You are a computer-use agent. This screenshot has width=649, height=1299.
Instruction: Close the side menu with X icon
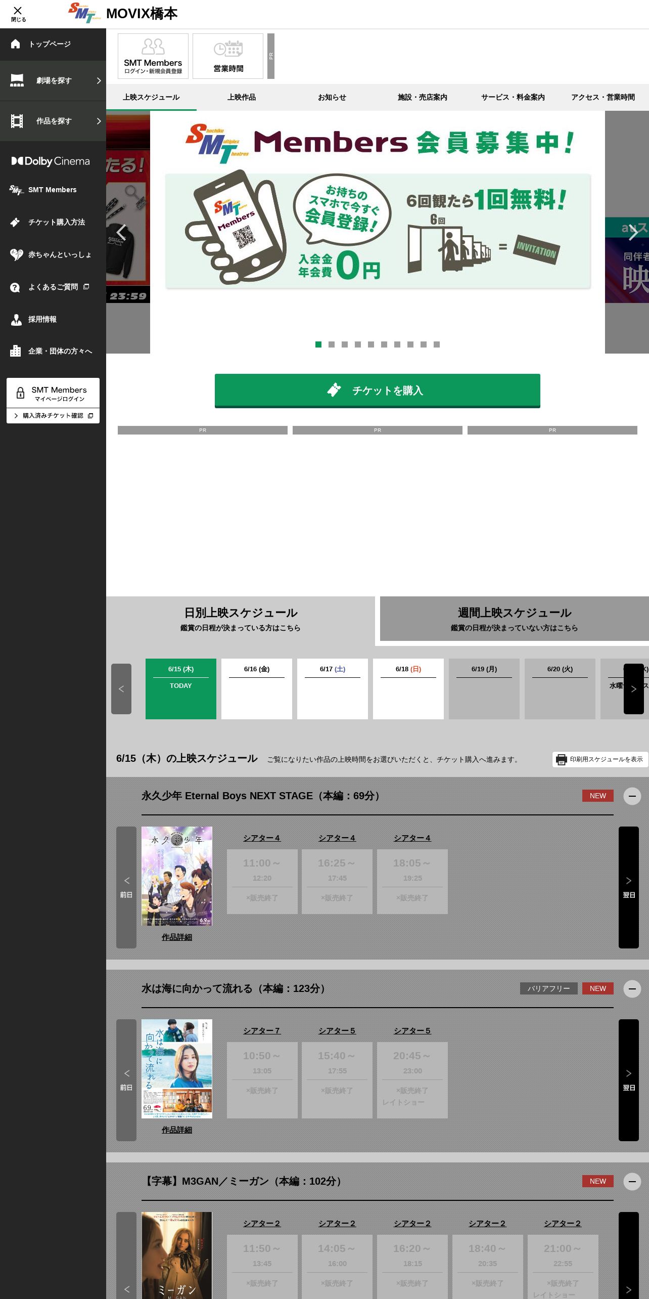click(x=18, y=14)
